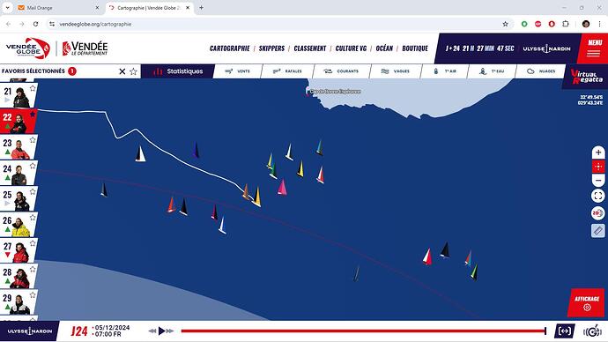Open the Affichage display settings

click(x=586, y=303)
